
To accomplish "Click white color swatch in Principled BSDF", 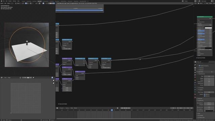I will [208, 28].
